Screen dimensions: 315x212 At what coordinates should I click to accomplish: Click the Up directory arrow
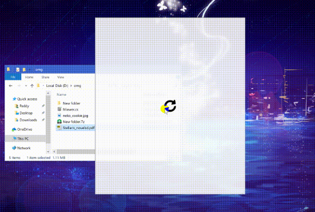[x=32, y=86]
